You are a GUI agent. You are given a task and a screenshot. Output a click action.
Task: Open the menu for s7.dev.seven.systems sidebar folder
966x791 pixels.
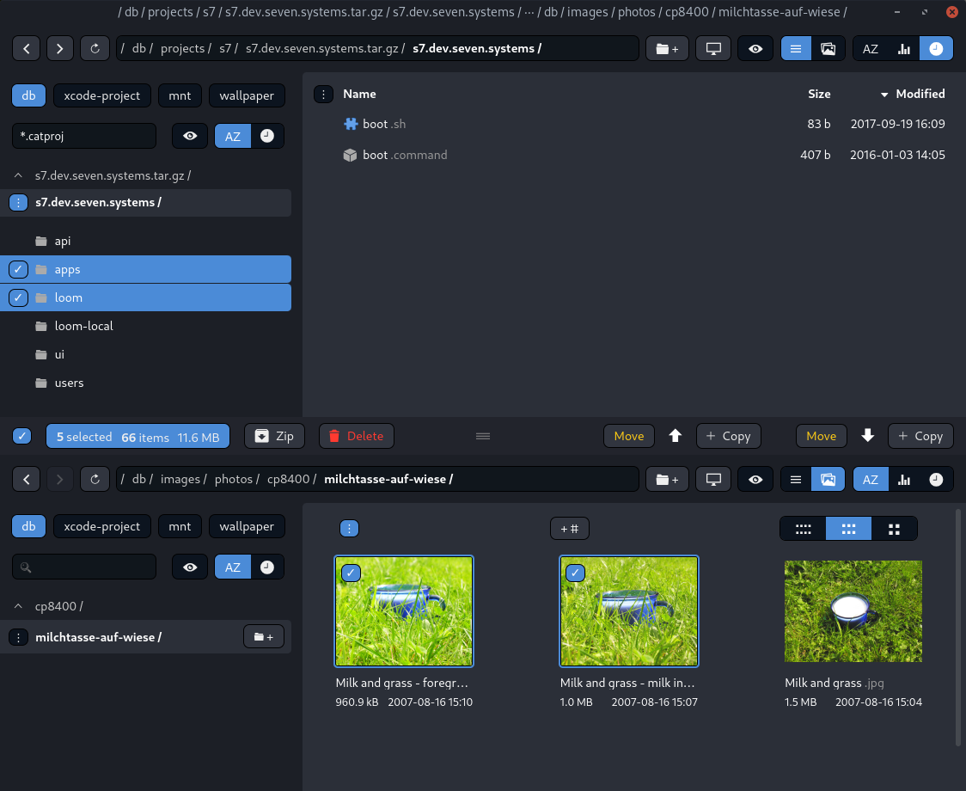(x=19, y=202)
